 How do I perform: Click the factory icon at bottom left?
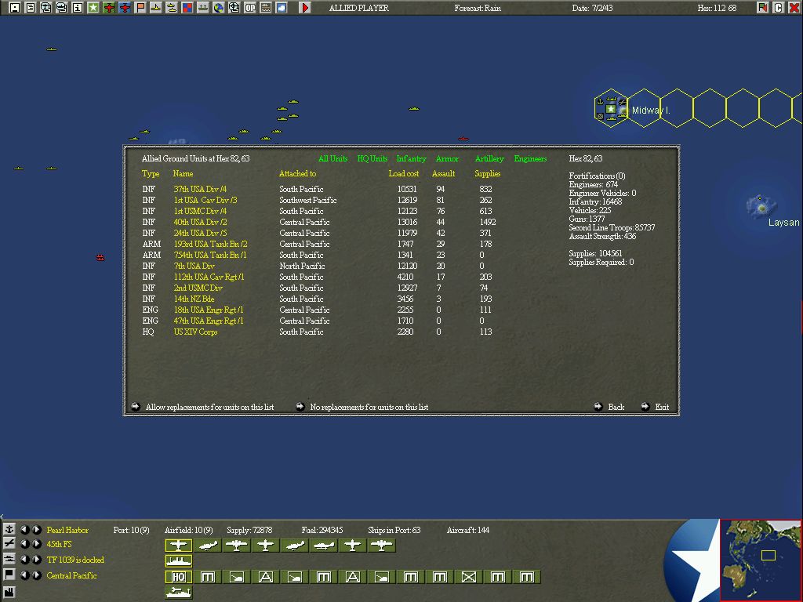point(9,593)
